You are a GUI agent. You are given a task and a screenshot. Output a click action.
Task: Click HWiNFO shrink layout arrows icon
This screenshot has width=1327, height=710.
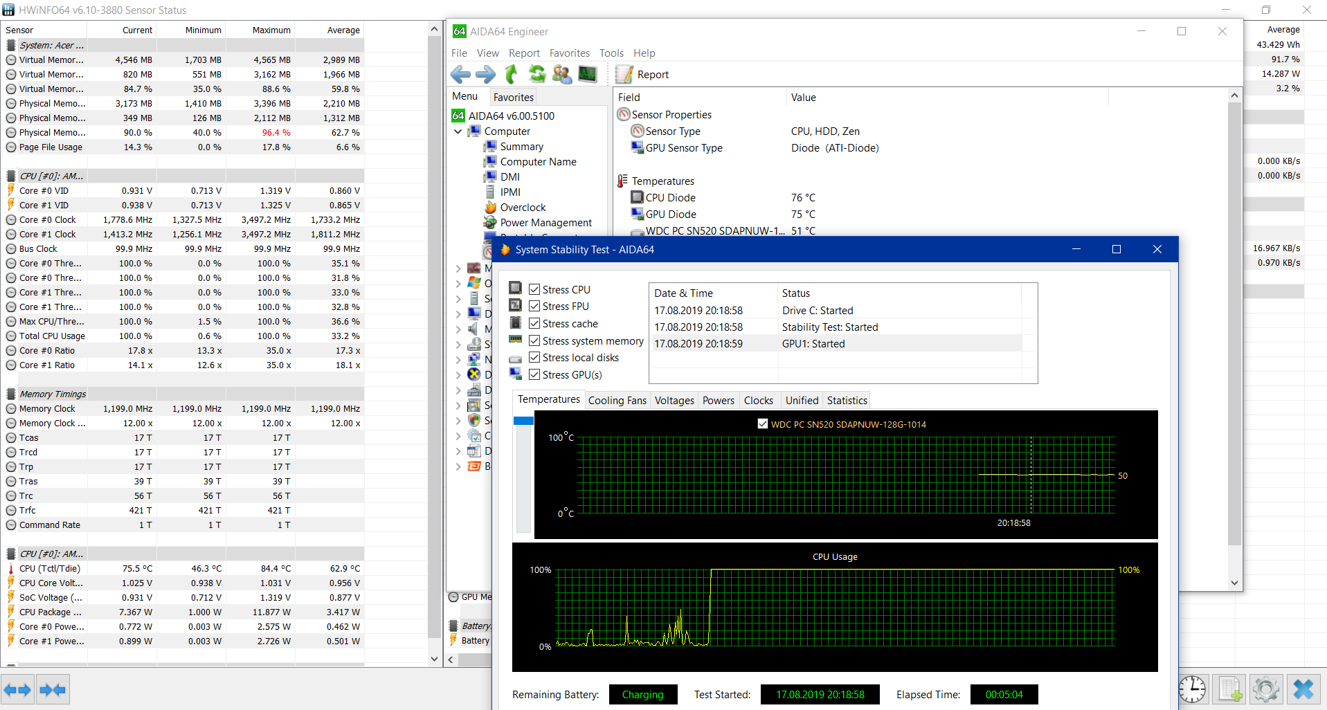point(53,689)
